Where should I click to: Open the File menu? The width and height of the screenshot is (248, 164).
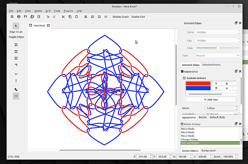point(11,11)
